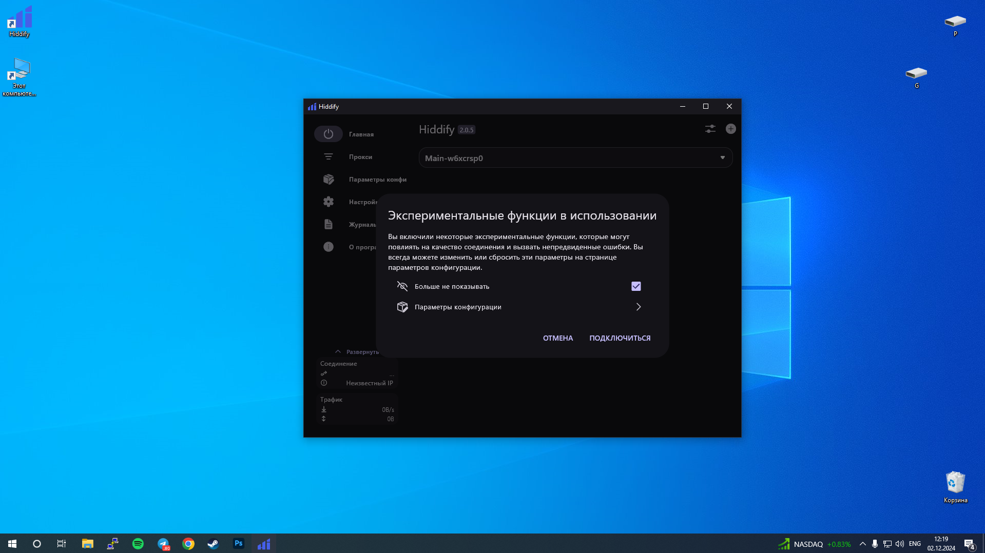This screenshot has height=553, width=985.
Task: Open the Прокси sidebar section
Action: (x=360, y=156)
